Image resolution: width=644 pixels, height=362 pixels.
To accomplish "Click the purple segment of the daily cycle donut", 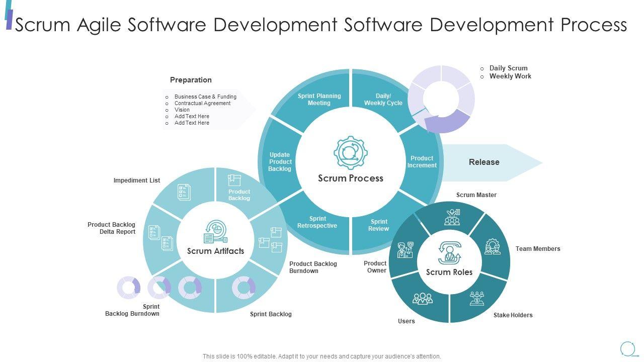I will coord(447,122).
